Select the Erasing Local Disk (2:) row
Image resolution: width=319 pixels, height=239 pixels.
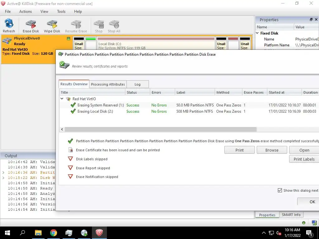point(189,111)
